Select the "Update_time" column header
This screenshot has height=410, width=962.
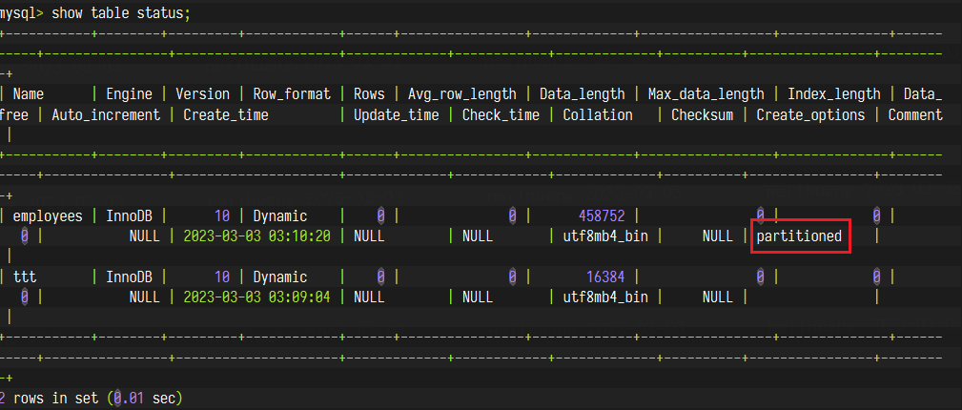pos(397,114)
